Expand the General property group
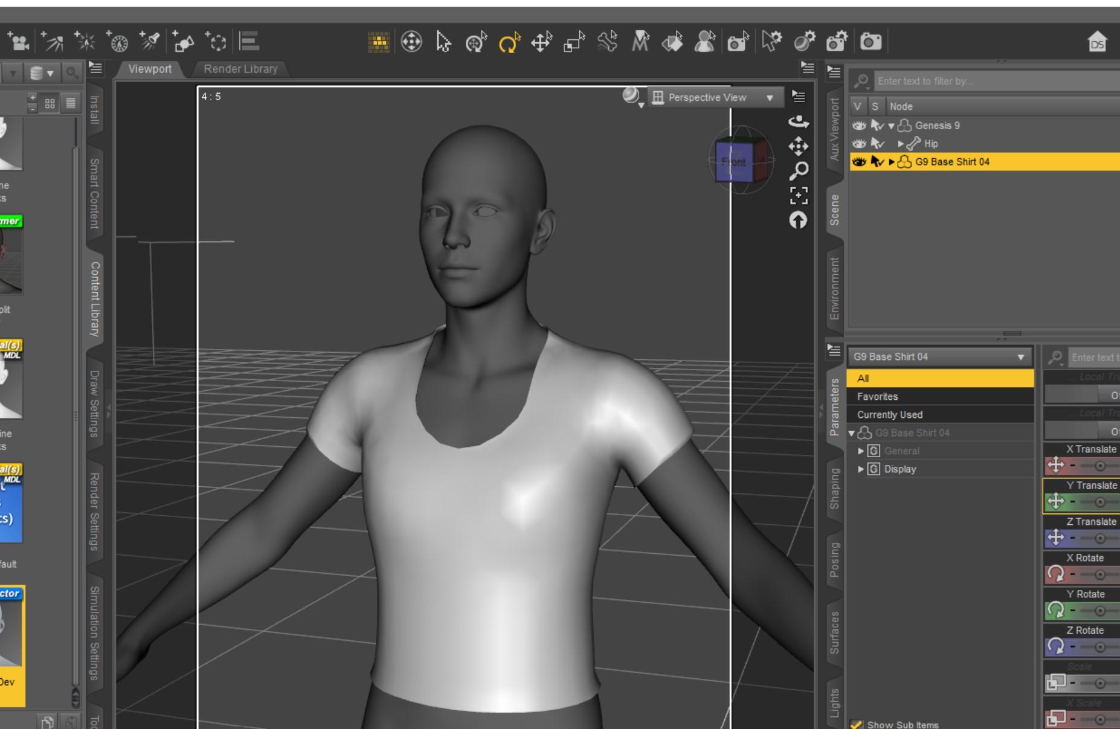The height and width of the screenshot is (729, 1120). point(861,451)
